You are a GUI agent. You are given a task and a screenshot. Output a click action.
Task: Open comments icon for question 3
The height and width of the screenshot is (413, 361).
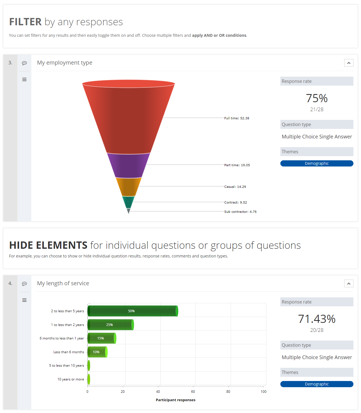pos(24,63)
